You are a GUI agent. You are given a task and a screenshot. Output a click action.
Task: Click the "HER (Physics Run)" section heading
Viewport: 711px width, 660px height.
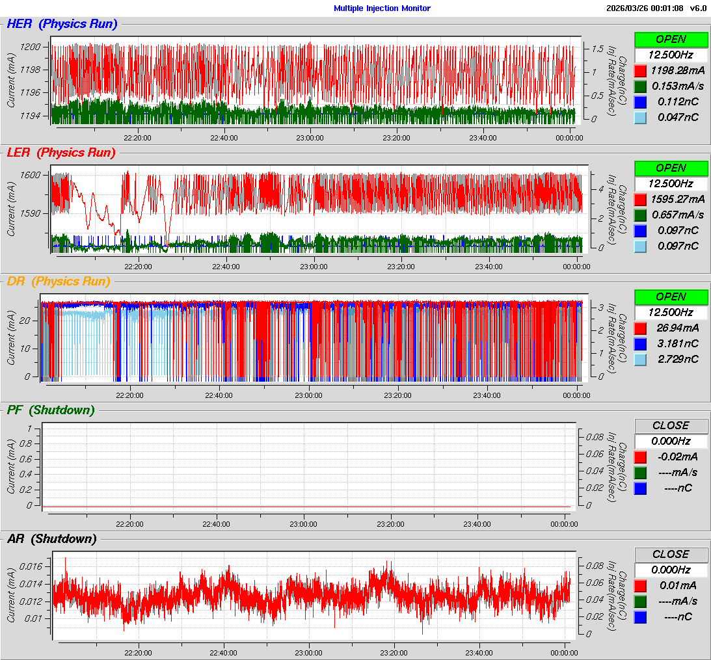pos(62,24)
